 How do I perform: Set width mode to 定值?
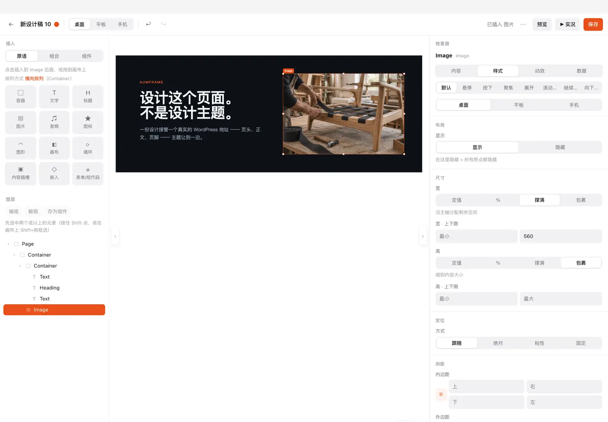pos(457,200)
